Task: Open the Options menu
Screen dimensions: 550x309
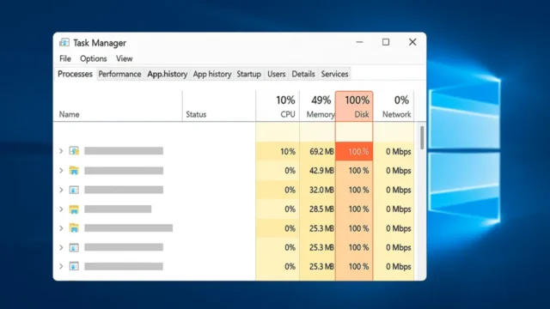Action: click(94, 58)
